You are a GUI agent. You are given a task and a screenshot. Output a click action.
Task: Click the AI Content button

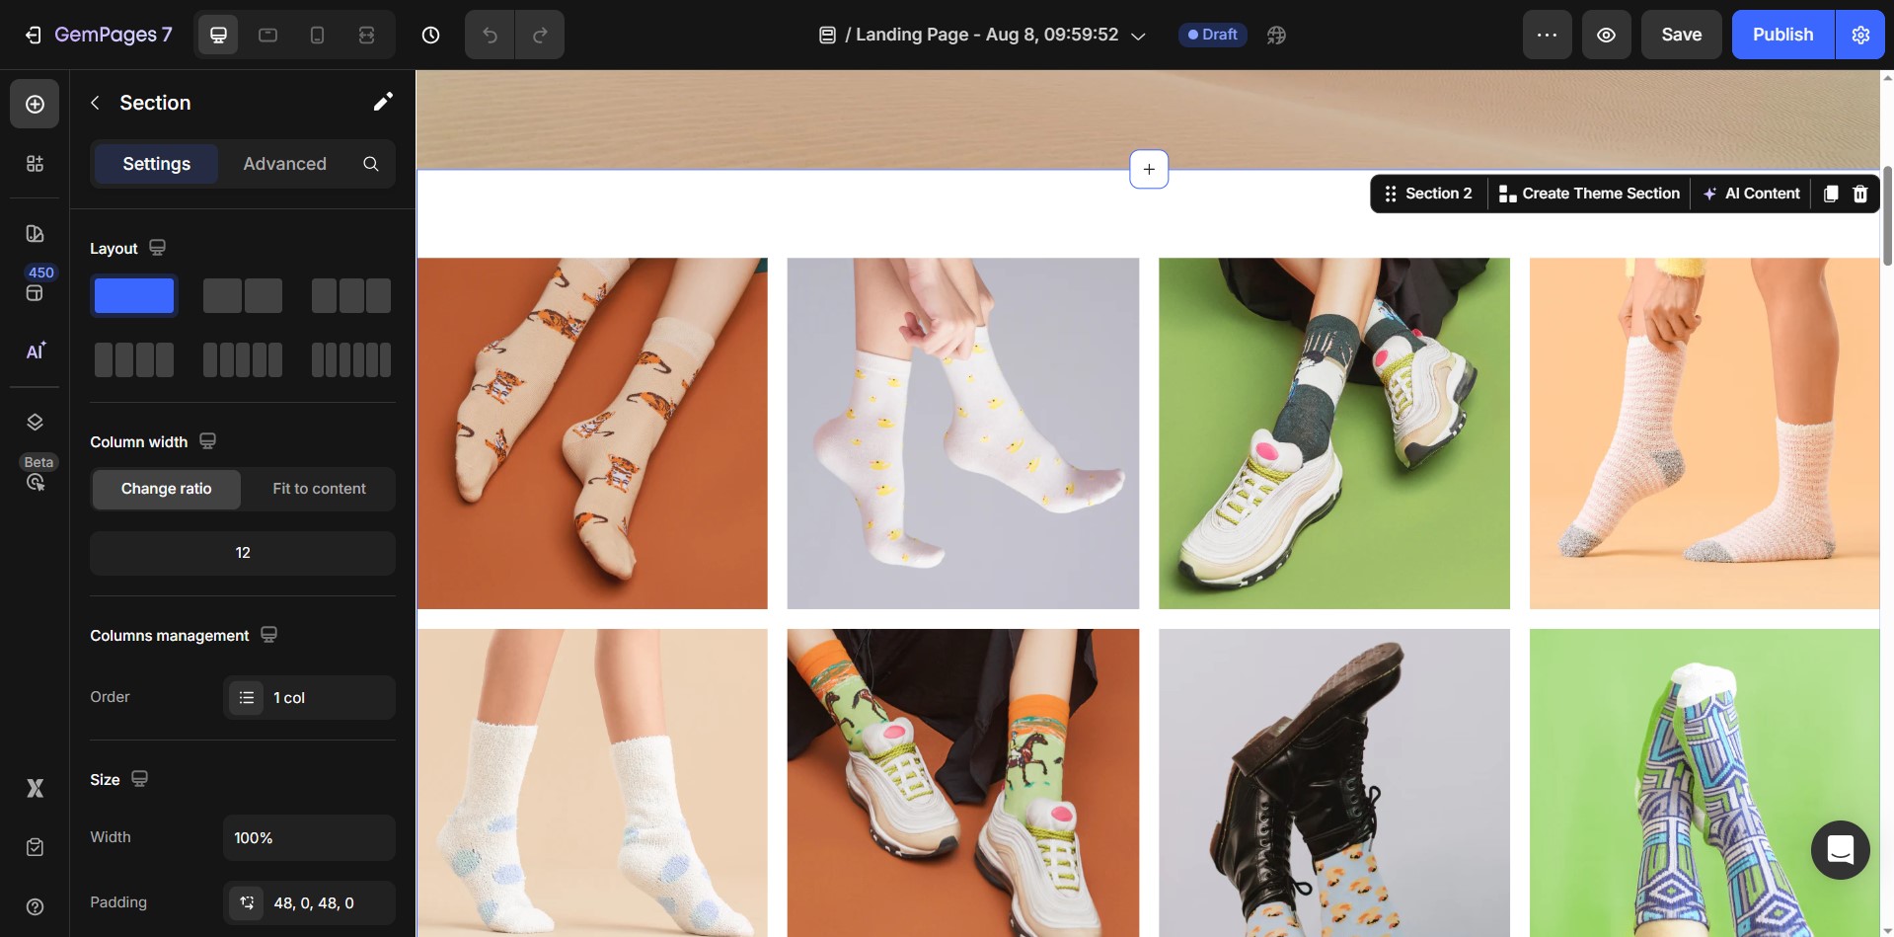1751,194
